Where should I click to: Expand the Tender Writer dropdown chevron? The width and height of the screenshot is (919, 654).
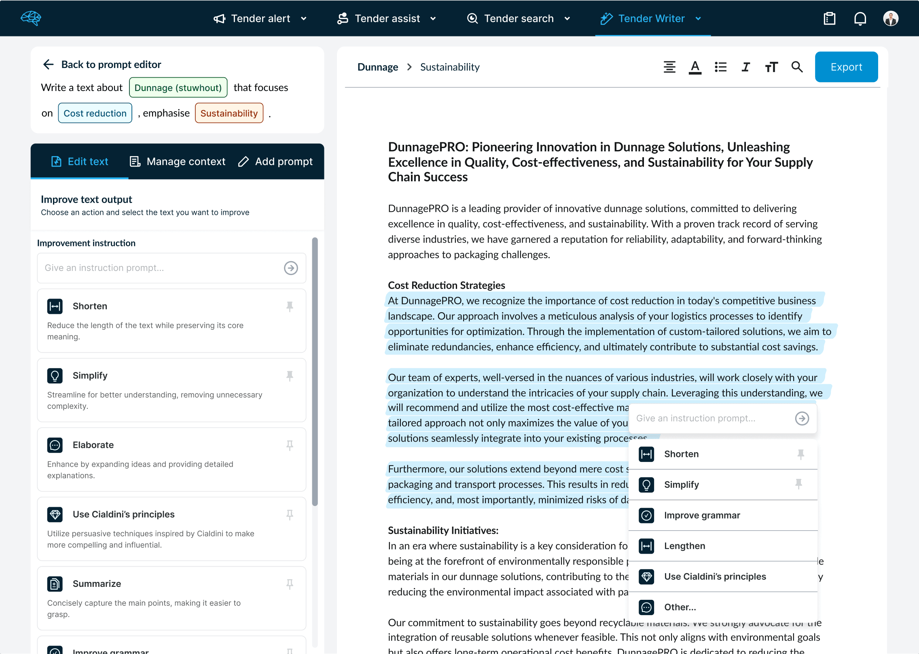coord(698,19)
